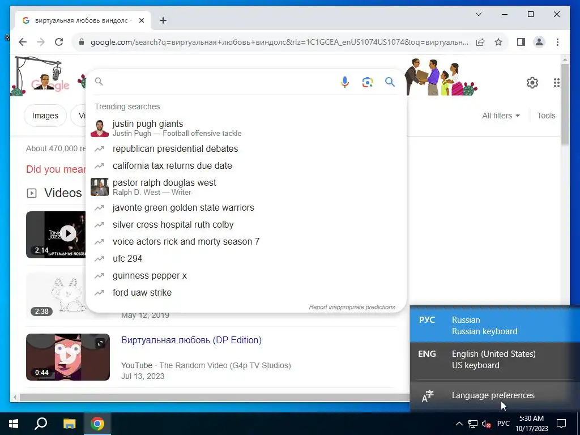Open the tab search chevron in title bar
580x435 pixels.
(x=478, y=14)
